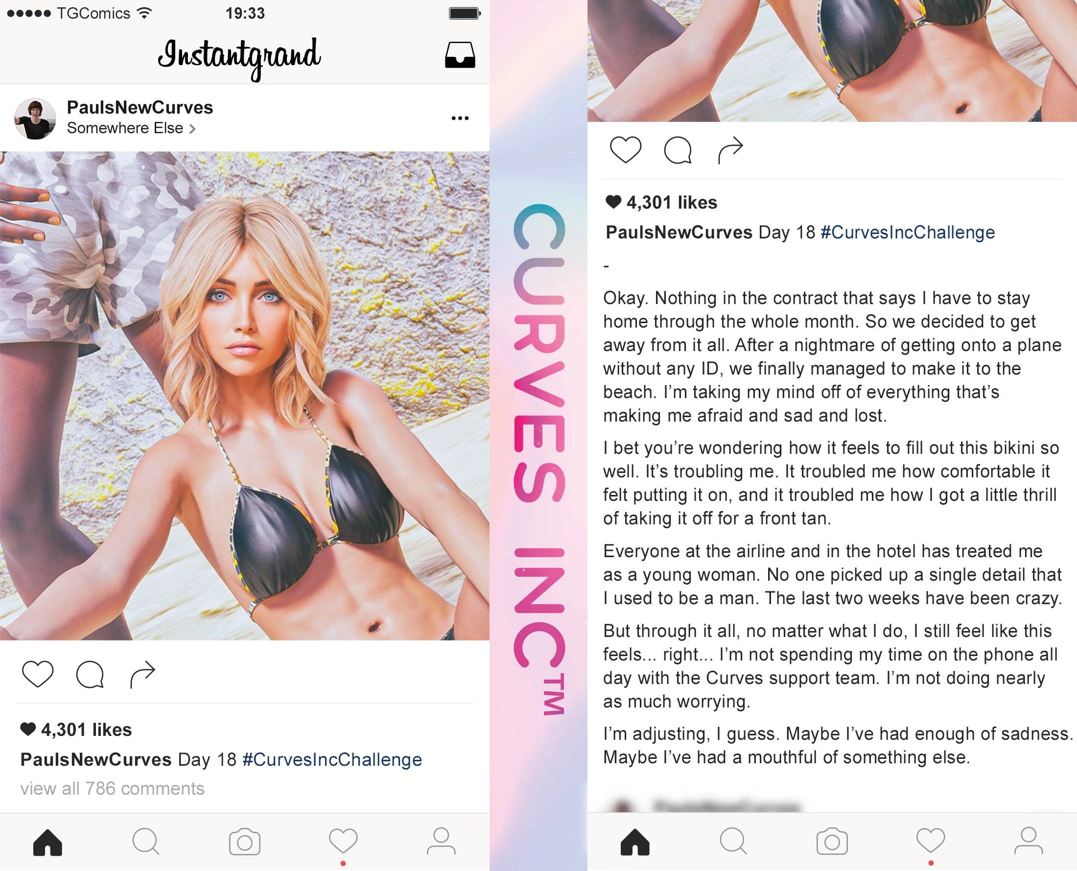Image resolution: width=1077 pixels, height=871 pixels.
Task: Open the inbox tray icon
Action: (x=460, y=55)
